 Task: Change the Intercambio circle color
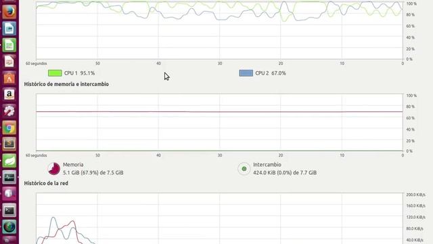click(x=244, y=169)
